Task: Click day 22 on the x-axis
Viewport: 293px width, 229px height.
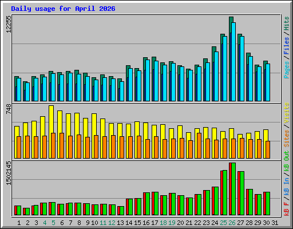Action: [197, 223]
